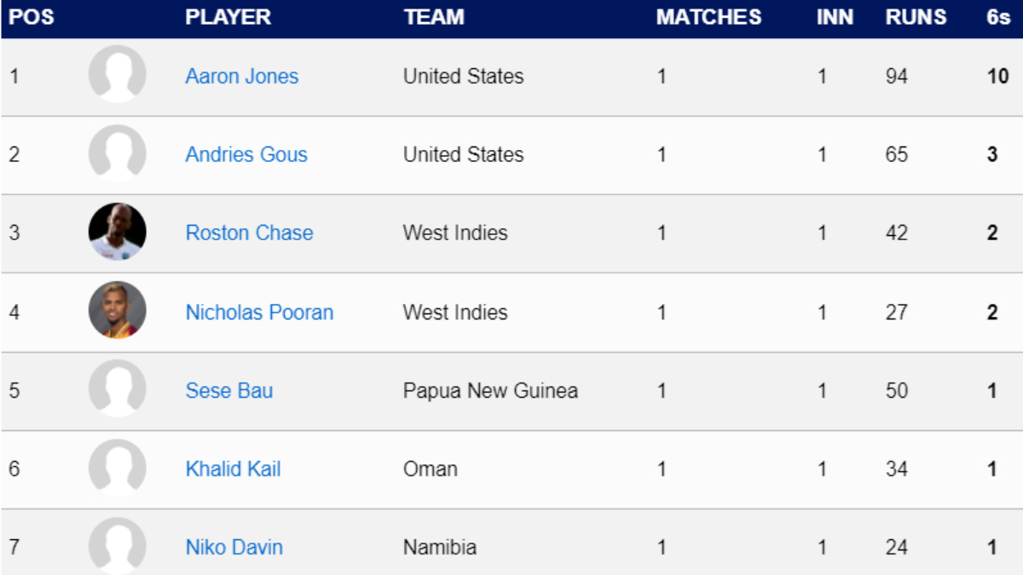Open Sese Bau player link
1023x575 pixels.
point(229,390)
